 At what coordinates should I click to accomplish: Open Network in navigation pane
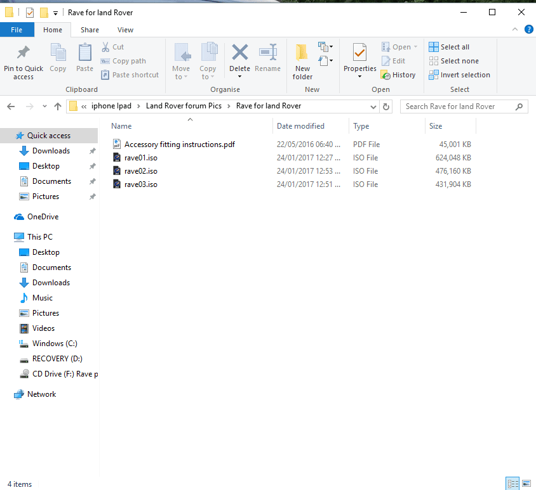[41, 394]
